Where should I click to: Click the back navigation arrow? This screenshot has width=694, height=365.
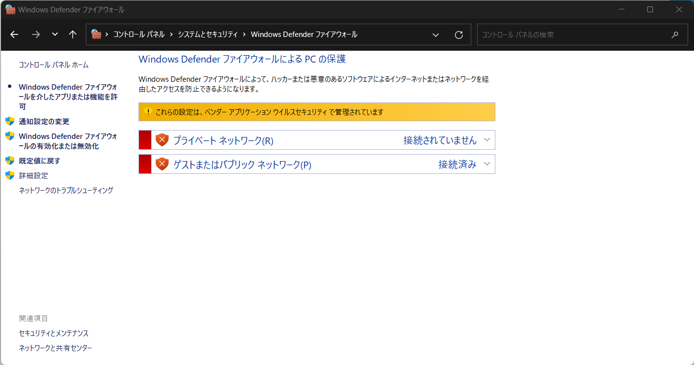click(x=14, y=34)
